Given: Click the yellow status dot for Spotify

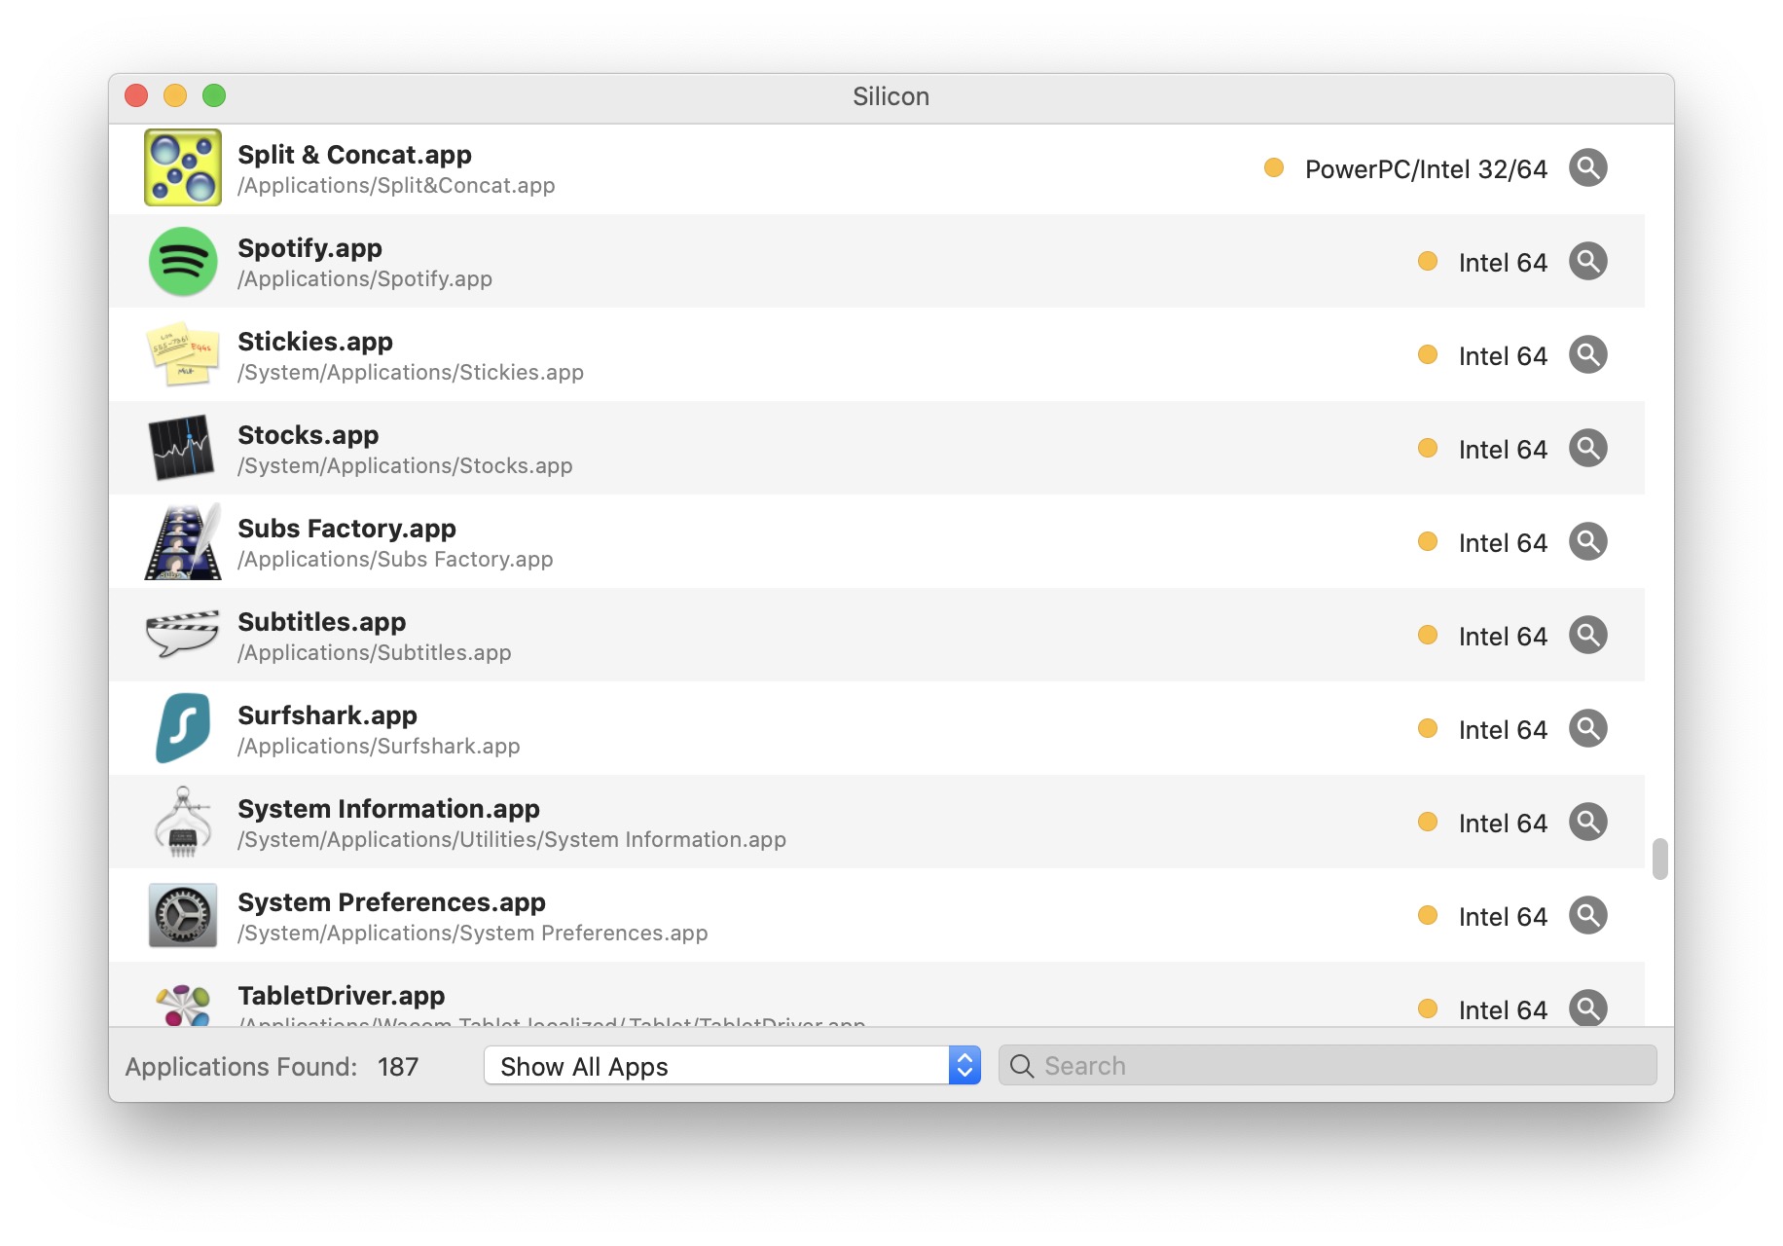Looking at the screenshot, I should (x=1428, y=261).
